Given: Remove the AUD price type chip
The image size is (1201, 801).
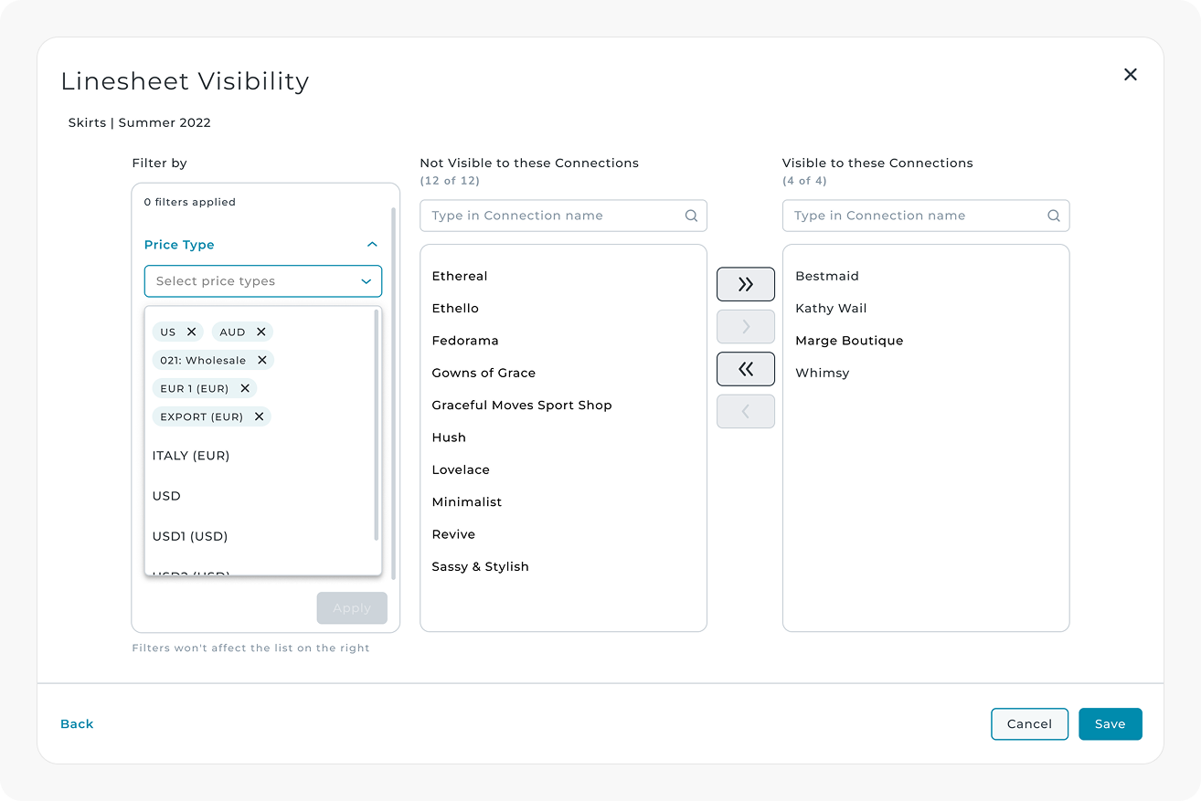Looking at the screenshot, I should tap(261, 332).
